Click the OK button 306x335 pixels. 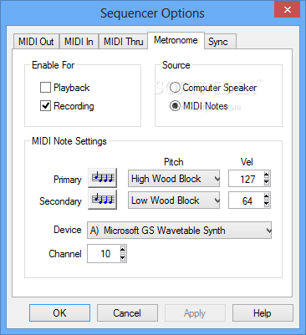(x=59, y=313)
